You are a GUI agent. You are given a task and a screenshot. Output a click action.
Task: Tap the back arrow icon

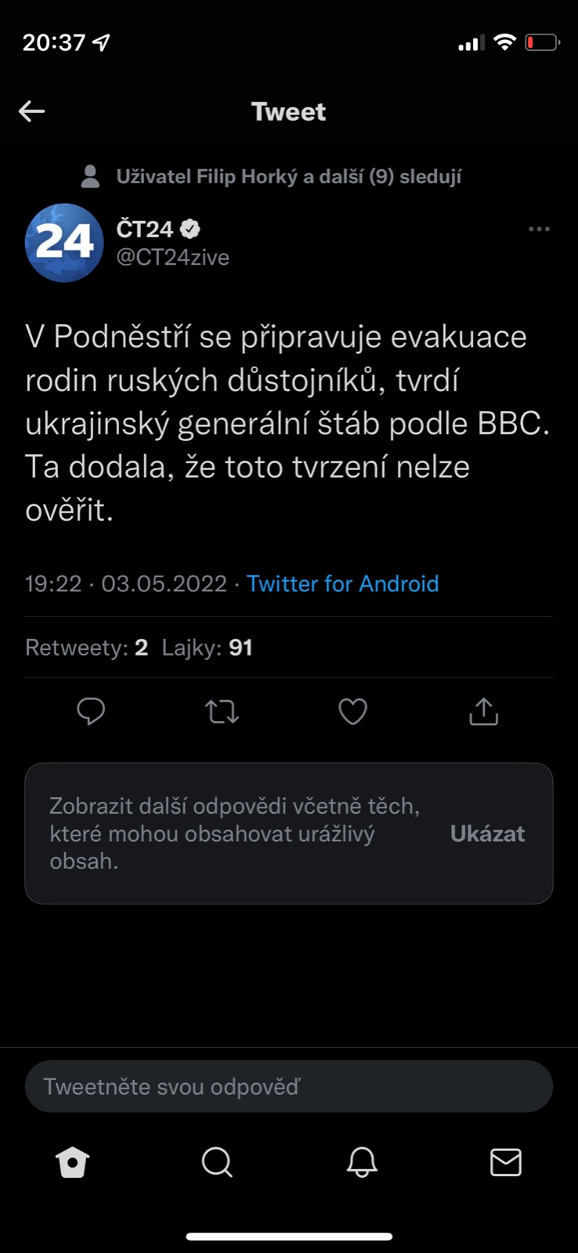[x=32, y=111]
